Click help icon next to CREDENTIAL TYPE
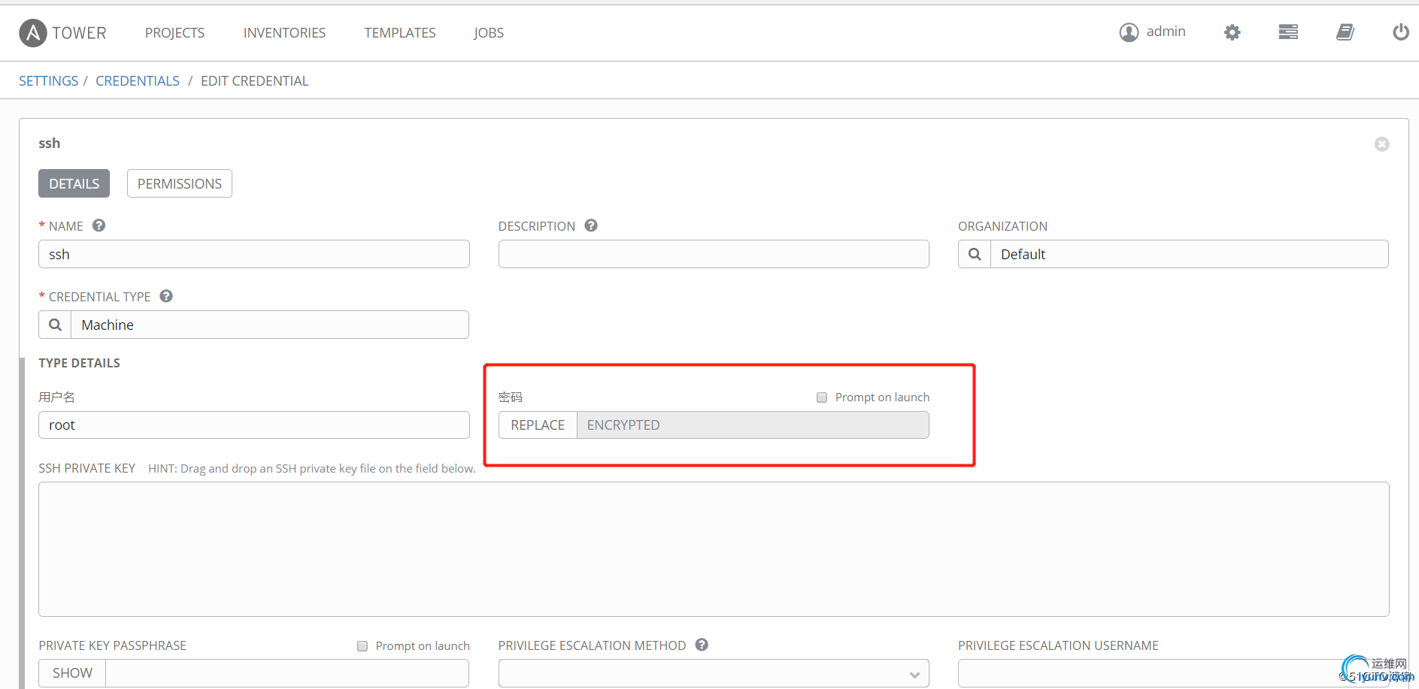The image size is (1419, 689). tap(166, 296)
